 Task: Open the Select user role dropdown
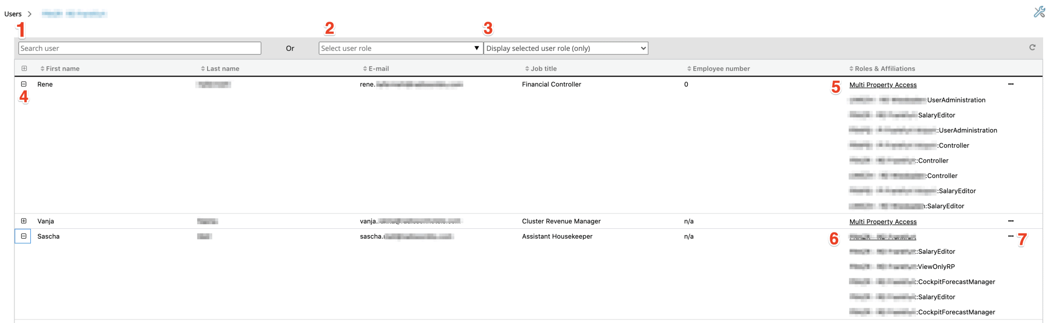click(x=400, y=48)
